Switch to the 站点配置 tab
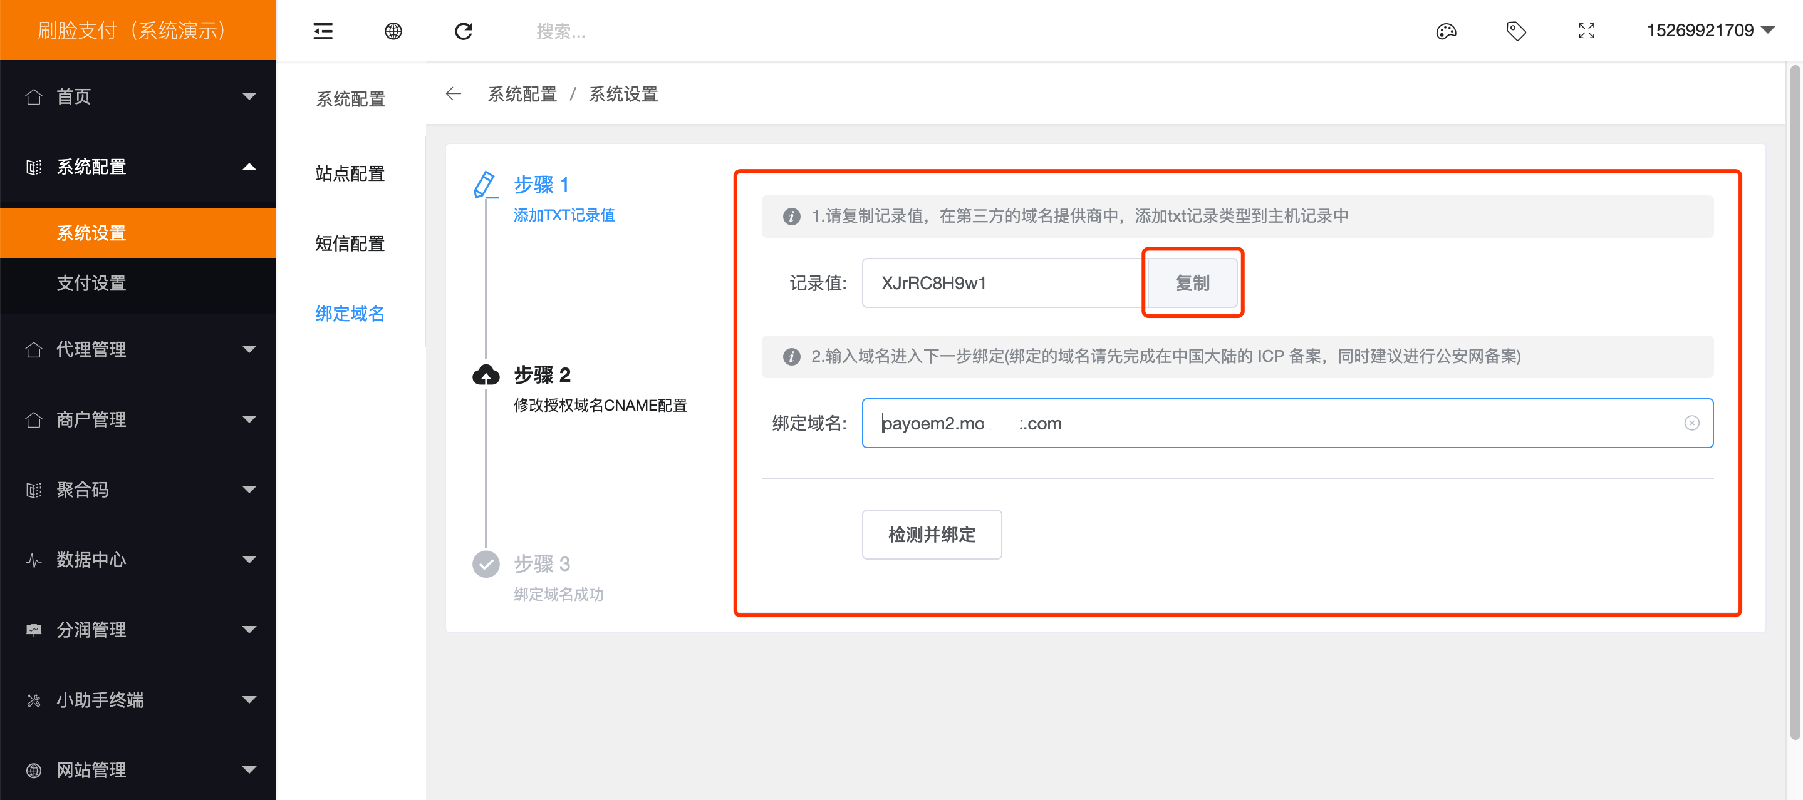Image resolution: width=1803 pixels, height=800 pixels. click(x=350, y=173)
